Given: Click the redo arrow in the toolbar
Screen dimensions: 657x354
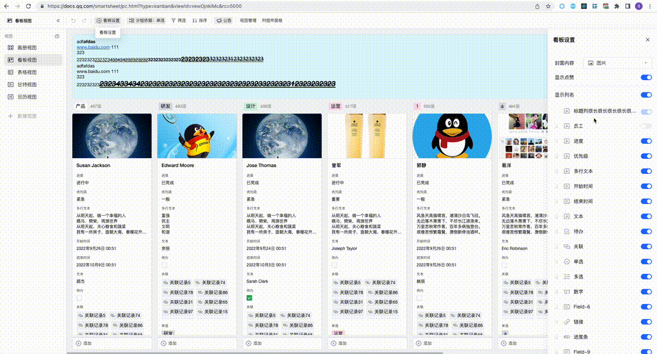Looking at the screenshot, I should 84,21.
